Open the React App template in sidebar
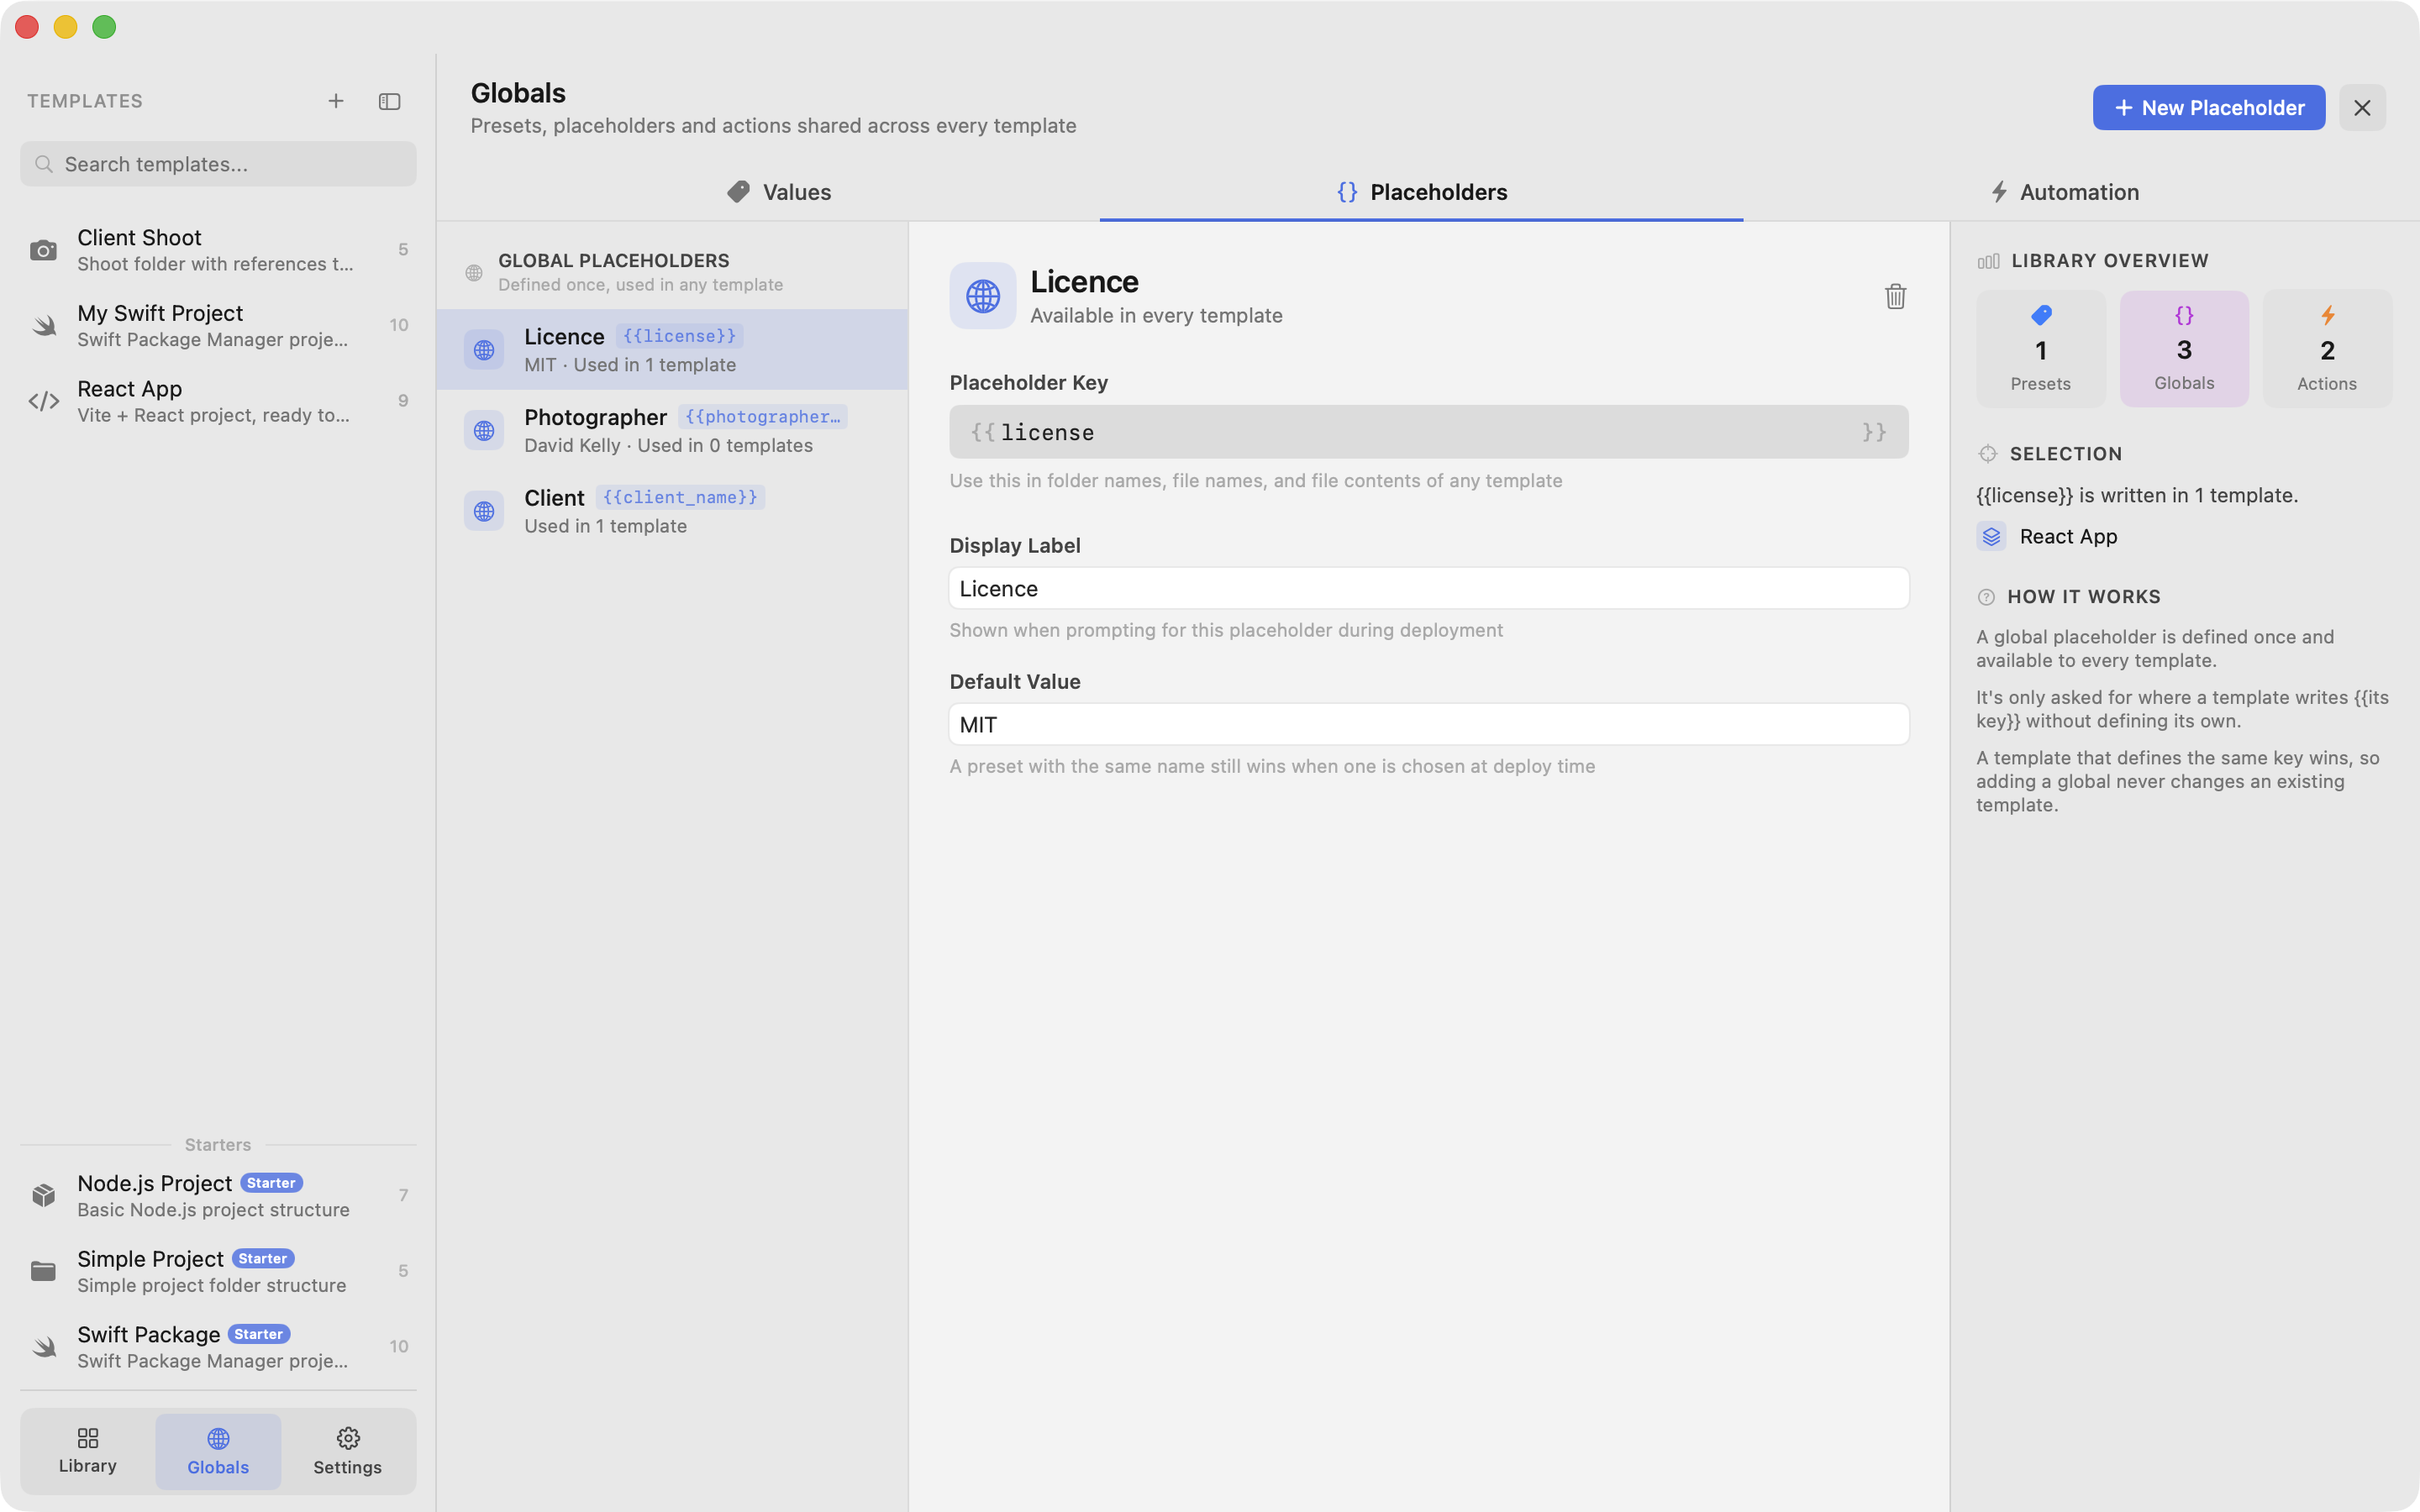This screenshot has width=2420, height=1512. pyautogui.click(x=218, y=401)
